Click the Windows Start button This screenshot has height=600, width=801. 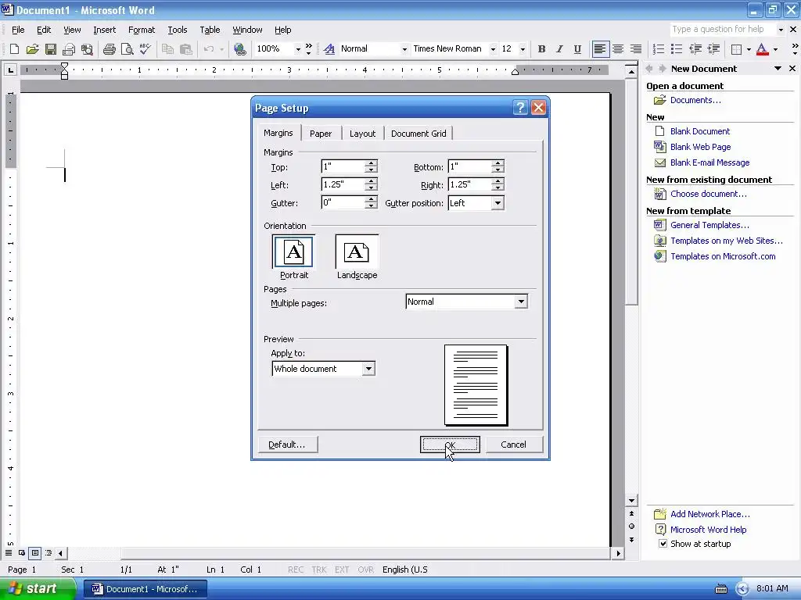coord(37,589)
